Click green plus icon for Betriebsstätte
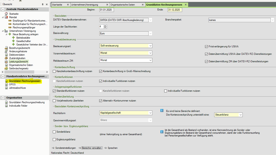This screenshot has height=155, width=276. (x=14, y=37)
